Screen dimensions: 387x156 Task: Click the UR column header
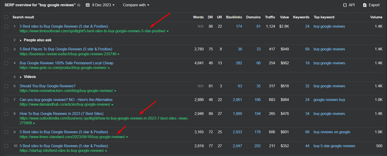[x=219, y=17]
